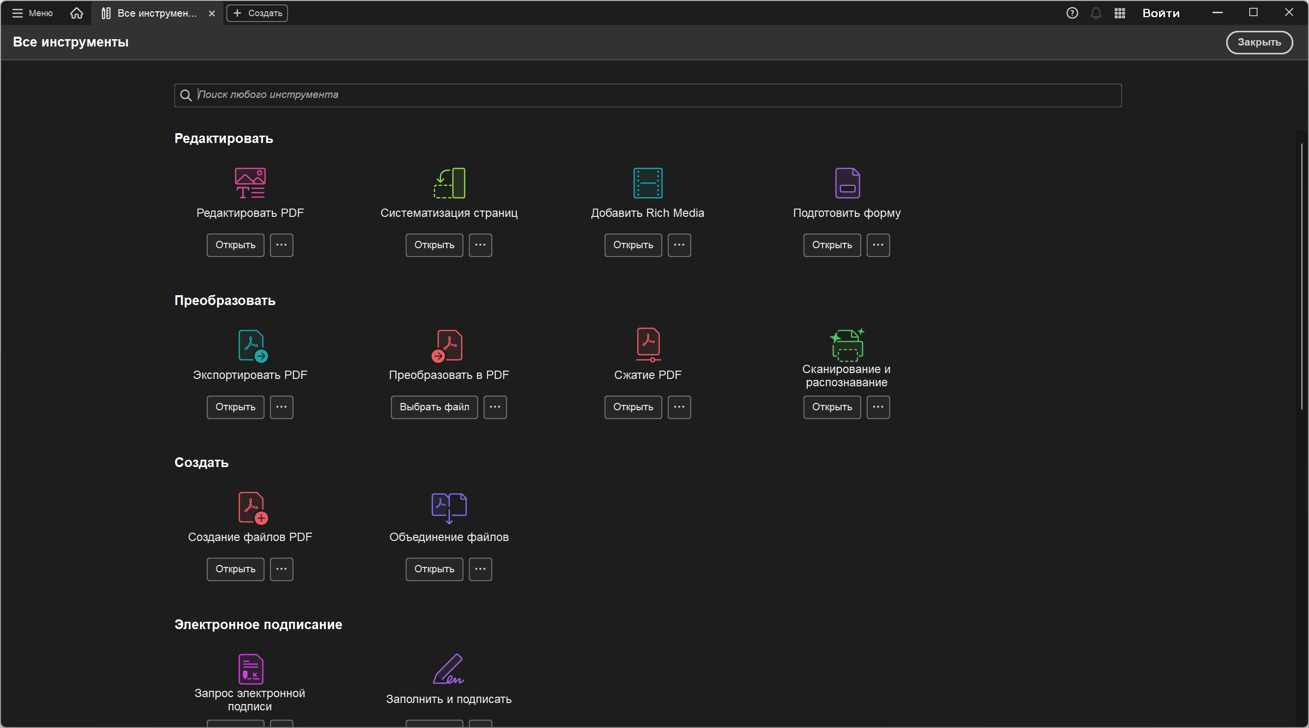Open the help question mark icon
The width and height of the screenshot is (1309, 728).
pos(1072,13)
